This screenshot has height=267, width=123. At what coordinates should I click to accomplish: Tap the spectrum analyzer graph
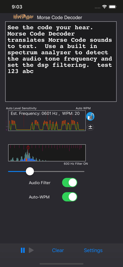pos(47,153)
